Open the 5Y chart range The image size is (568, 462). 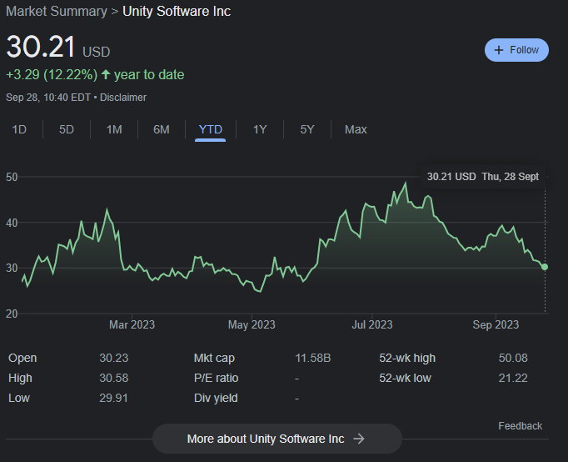[x=307, y=129]
